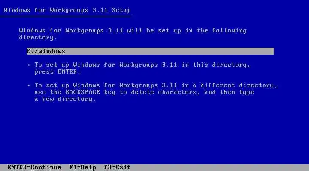Click the 'a new directory.' text line

pyautogui.click(x=65, y=99)
